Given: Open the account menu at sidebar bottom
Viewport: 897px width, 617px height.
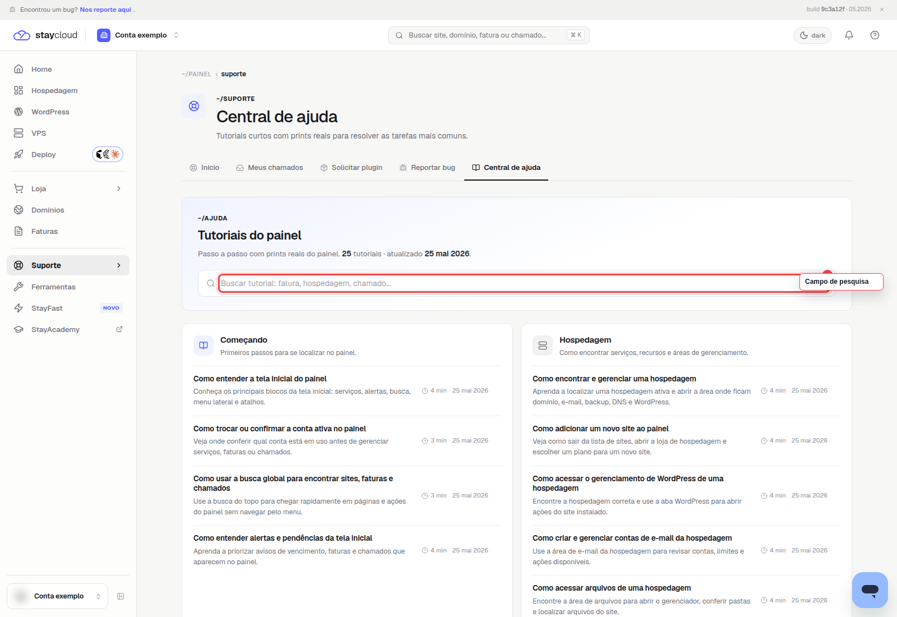Looking at the screenshot, I should [x=58, y=596].
